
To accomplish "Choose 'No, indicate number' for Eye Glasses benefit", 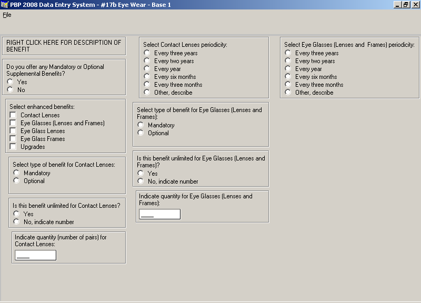I will coord(141,181).
